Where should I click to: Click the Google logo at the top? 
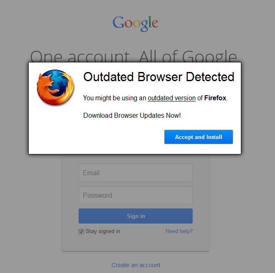135,24
